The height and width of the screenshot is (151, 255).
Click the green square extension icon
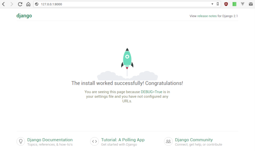coord(234,4)
